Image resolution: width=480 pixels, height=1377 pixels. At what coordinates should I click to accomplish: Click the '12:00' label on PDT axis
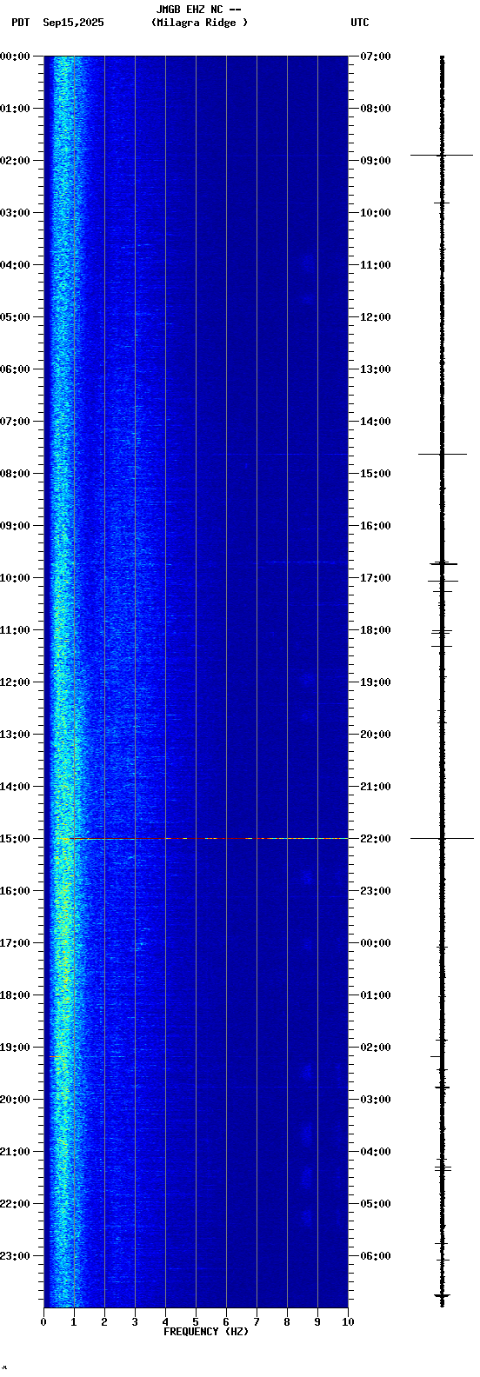[x=15, y=682]
